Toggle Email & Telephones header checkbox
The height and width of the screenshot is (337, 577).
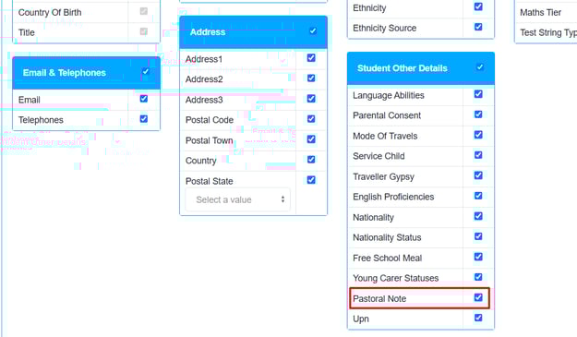click(146, 71)
